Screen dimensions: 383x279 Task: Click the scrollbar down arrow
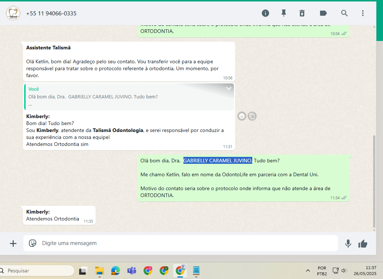point(374,230)
